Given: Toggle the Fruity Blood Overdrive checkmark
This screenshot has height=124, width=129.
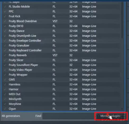Looking at the screenshot, I should coord(5,21).
